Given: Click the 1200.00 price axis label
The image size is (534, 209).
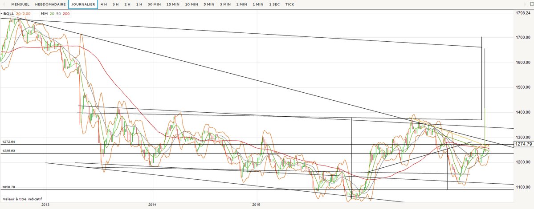Looking at the screenshot, I should coord(524,162).
